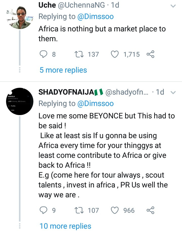182x237 pixels.
Task: Expand '10 more replies' thread
Action: 65,226
